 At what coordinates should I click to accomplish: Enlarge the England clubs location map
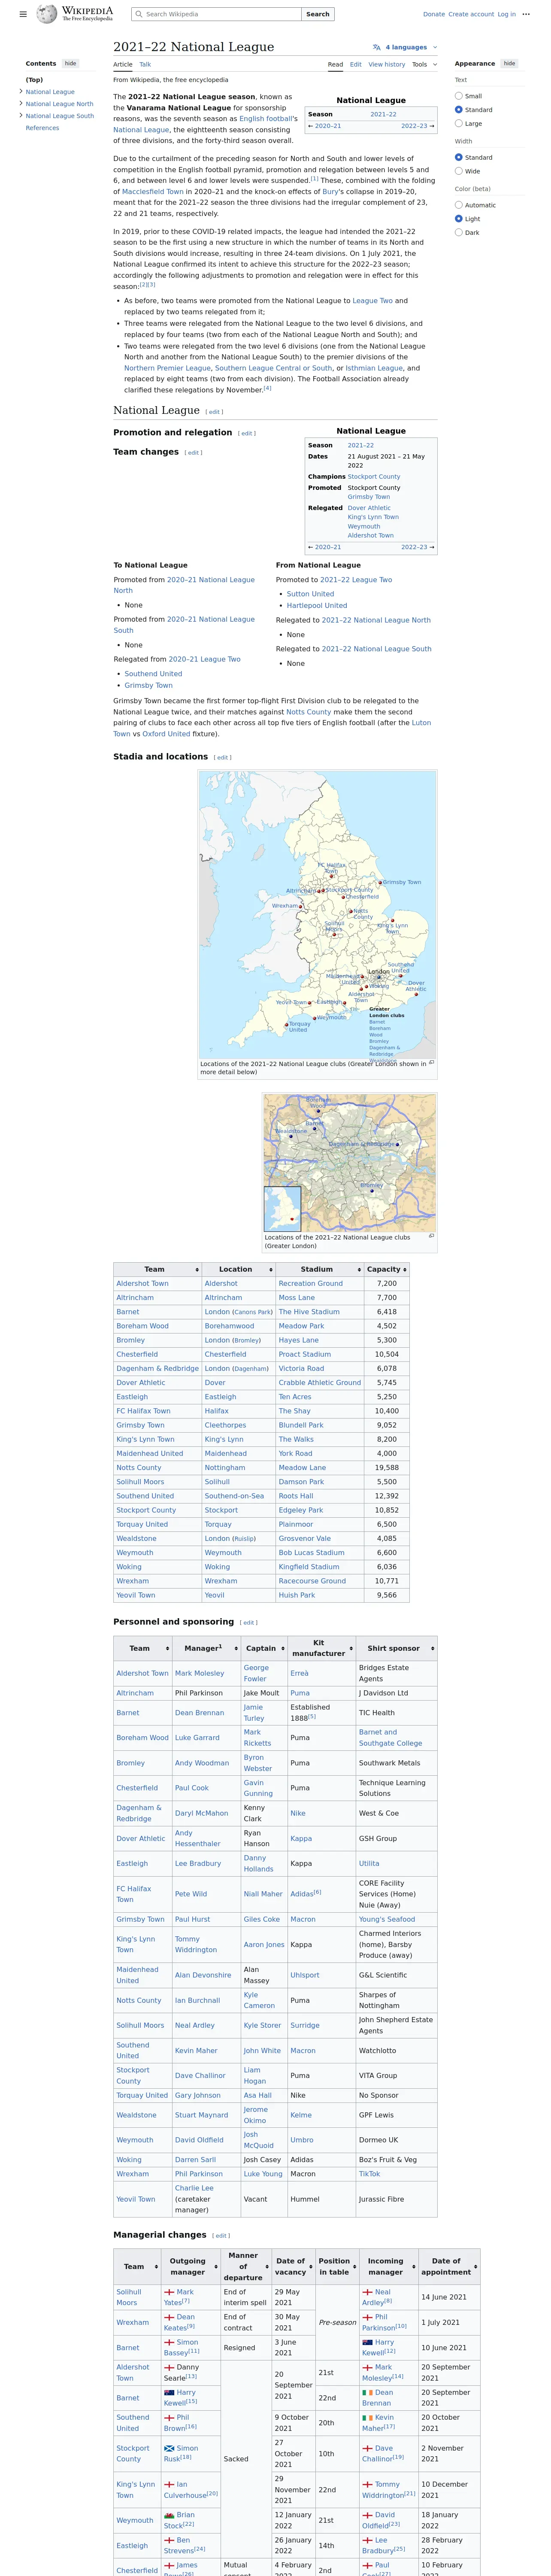tap(432, 1063)
